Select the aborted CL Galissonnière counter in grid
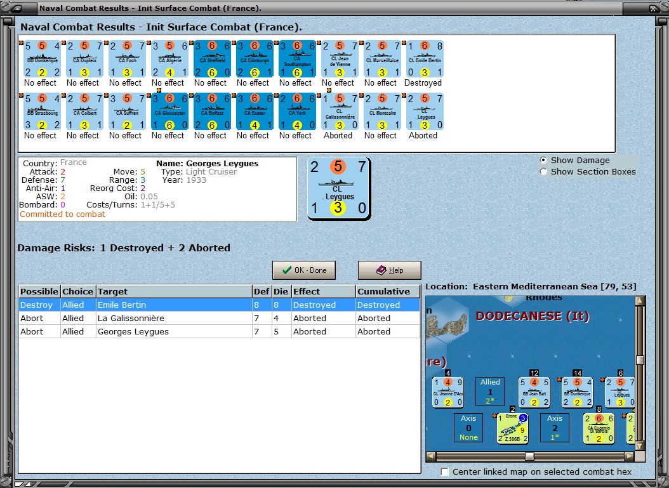This screenshot has width=669, height=488. point(340,112)
